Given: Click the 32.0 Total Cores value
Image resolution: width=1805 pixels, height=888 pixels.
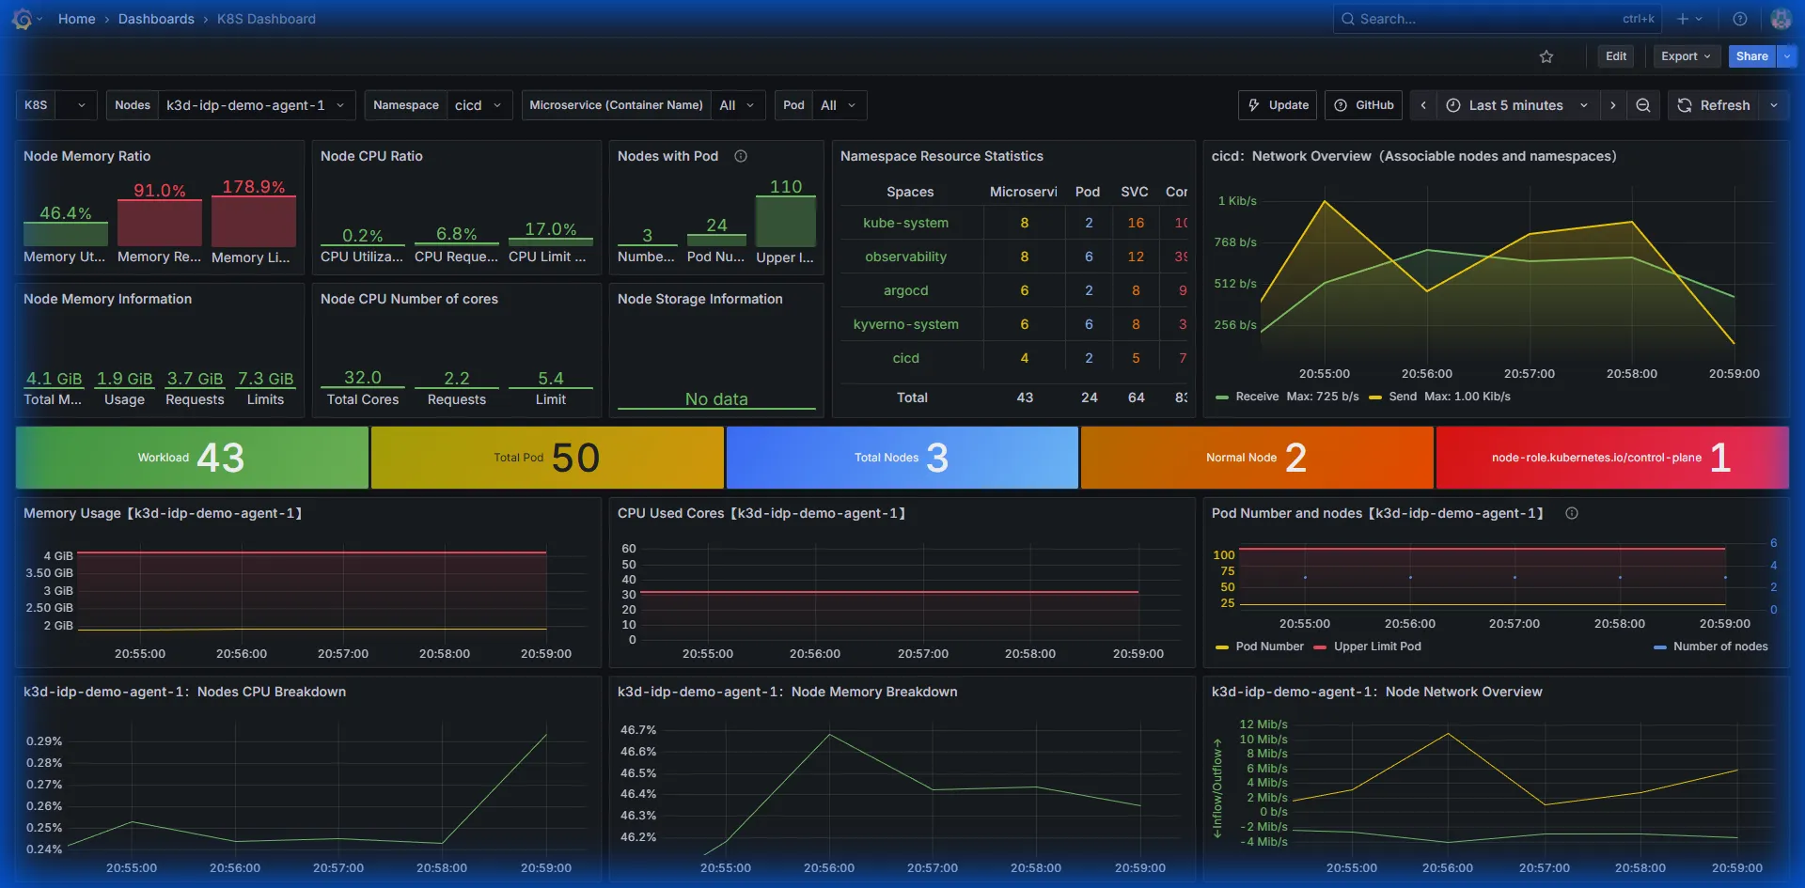Looking at the screenshot, I should [x=363, y=378].
